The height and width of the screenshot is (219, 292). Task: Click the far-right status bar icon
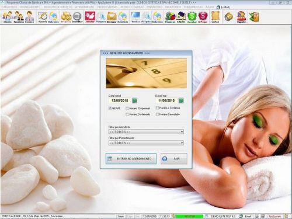[x=286, y=216]
